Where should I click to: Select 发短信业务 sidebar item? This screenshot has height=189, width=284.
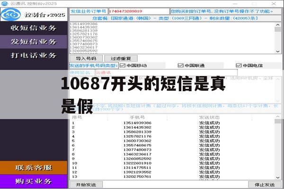point(34,42)
